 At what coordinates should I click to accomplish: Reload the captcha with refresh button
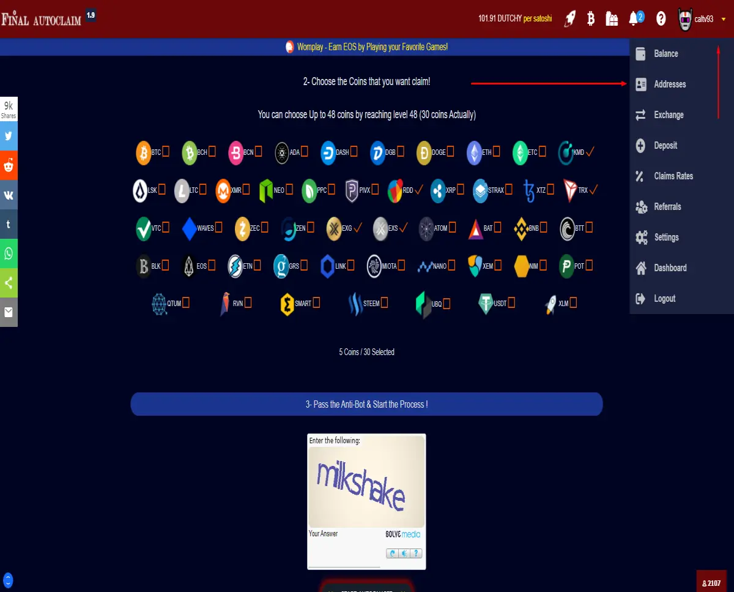(392, 553)
